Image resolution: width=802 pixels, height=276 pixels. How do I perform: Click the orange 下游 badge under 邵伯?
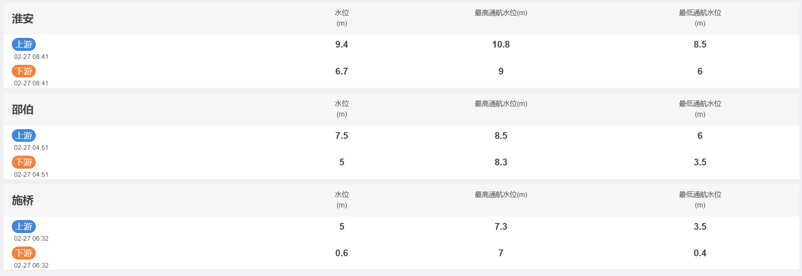(x=24, y=162)
